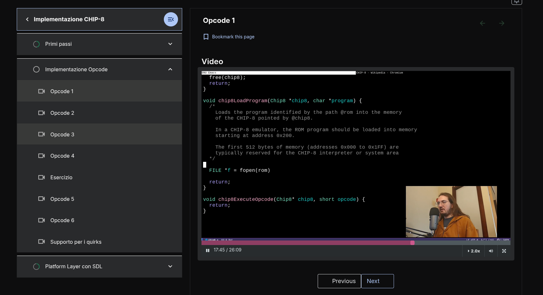
Task: Change the 2.0x playback speed
Action: click(474, 251)
